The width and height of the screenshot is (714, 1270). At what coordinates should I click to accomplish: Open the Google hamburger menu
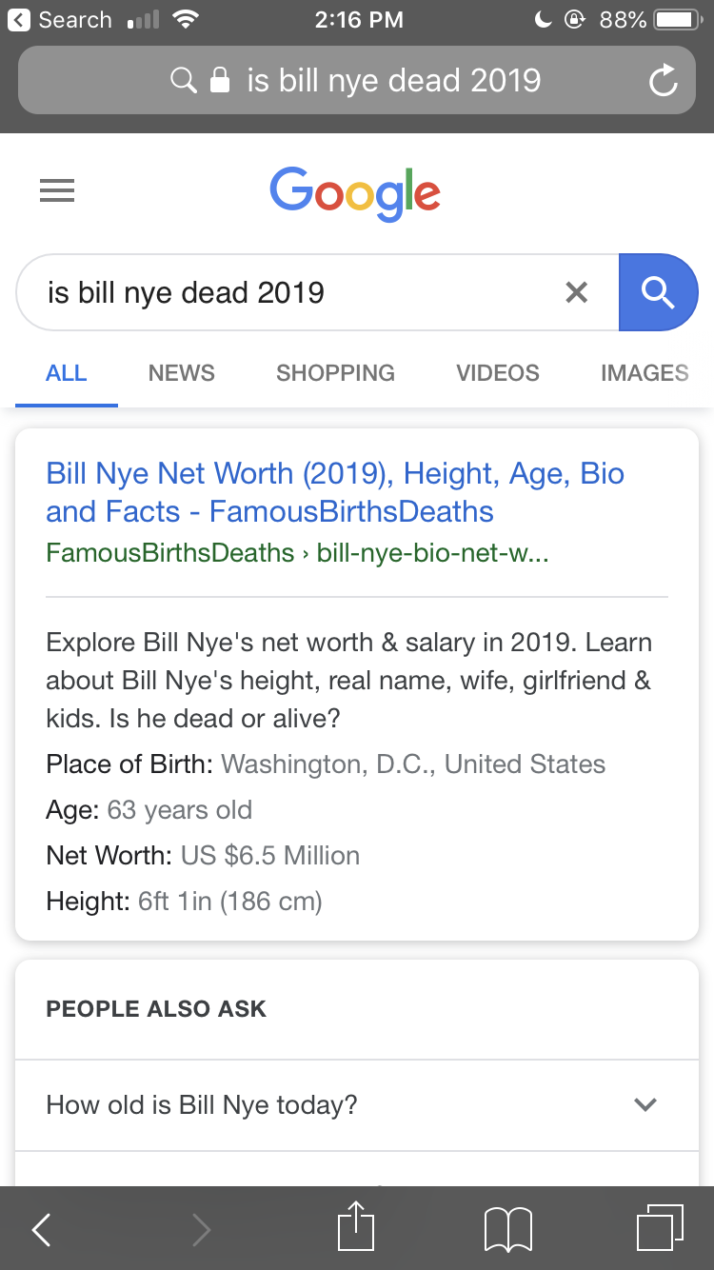[57, 191]
